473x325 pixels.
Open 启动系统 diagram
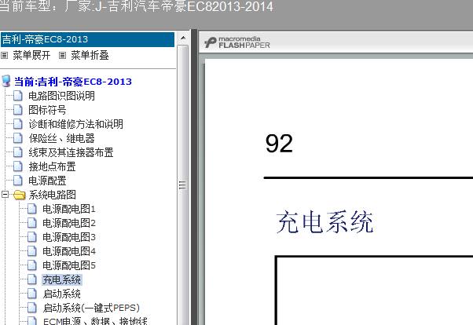(61, 294)
